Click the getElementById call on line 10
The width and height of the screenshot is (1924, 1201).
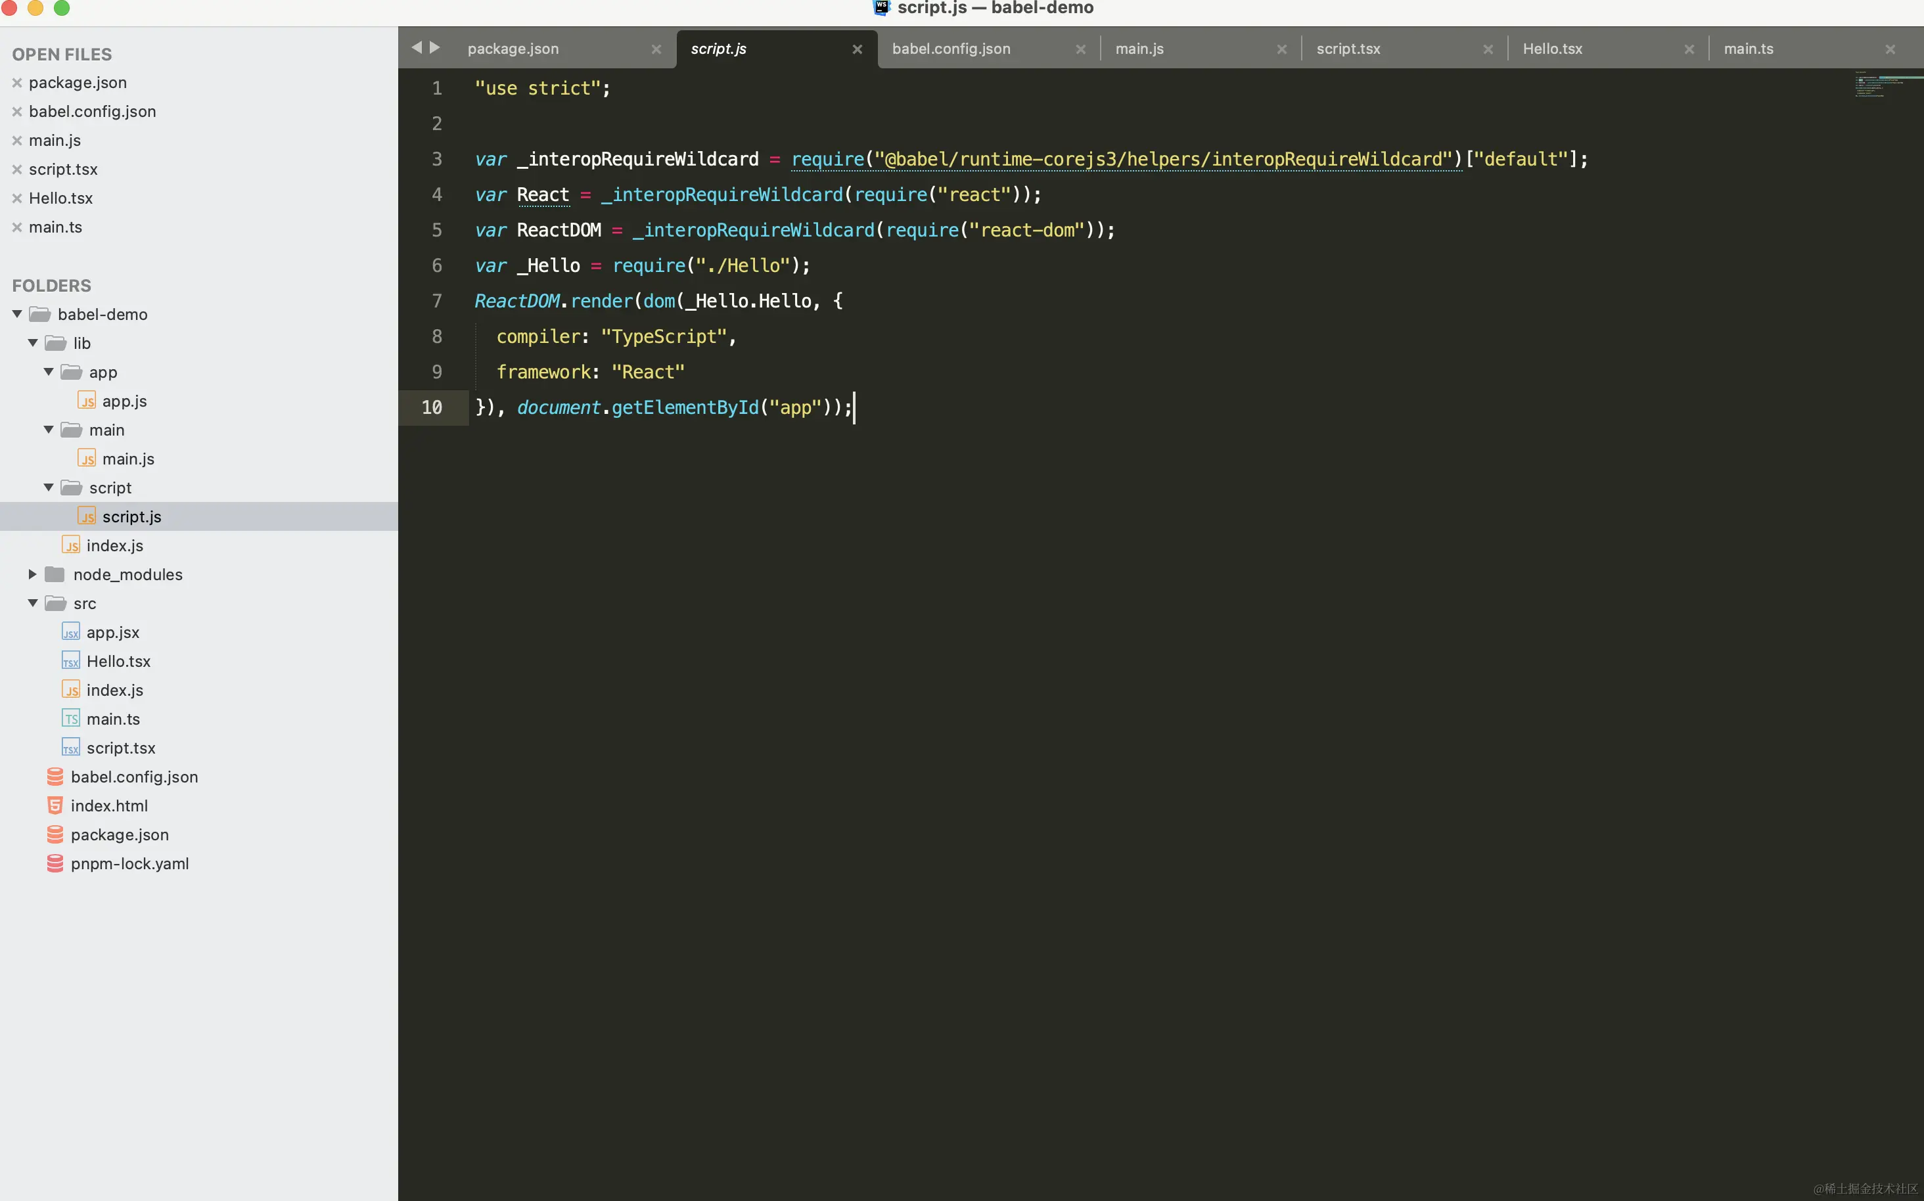685,407
